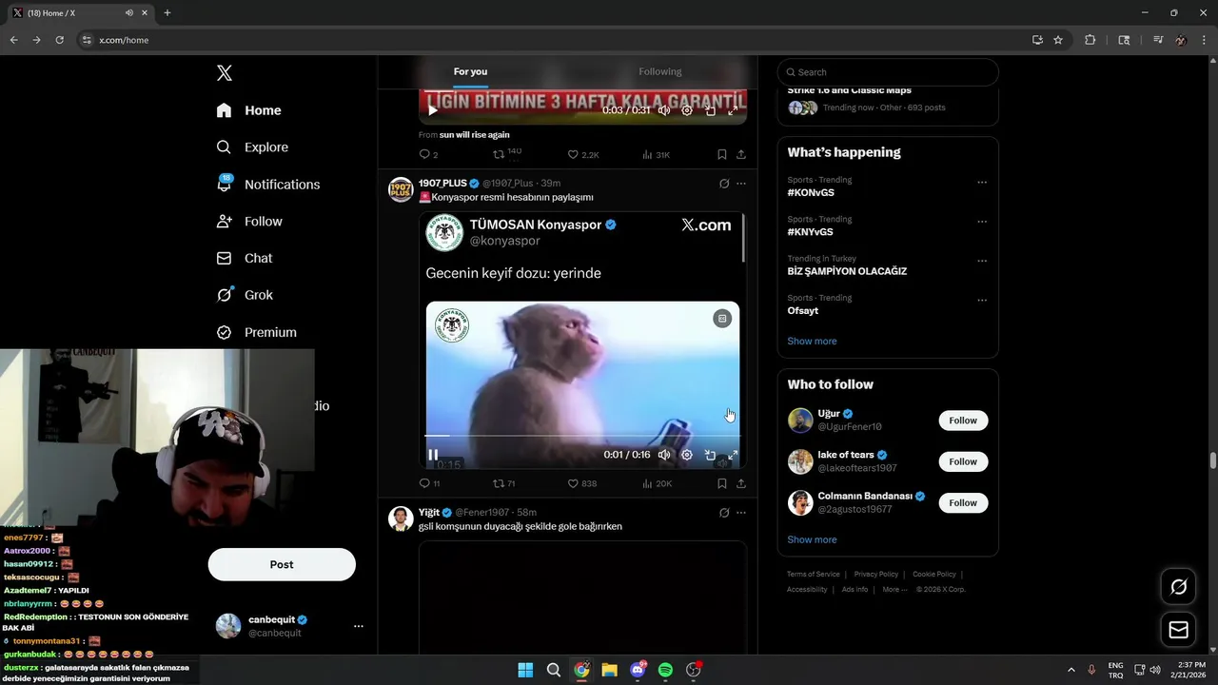Screen dimensions: 1218x685
Task: Open Premium in the sidebar
Action: (x=256, y=332)
